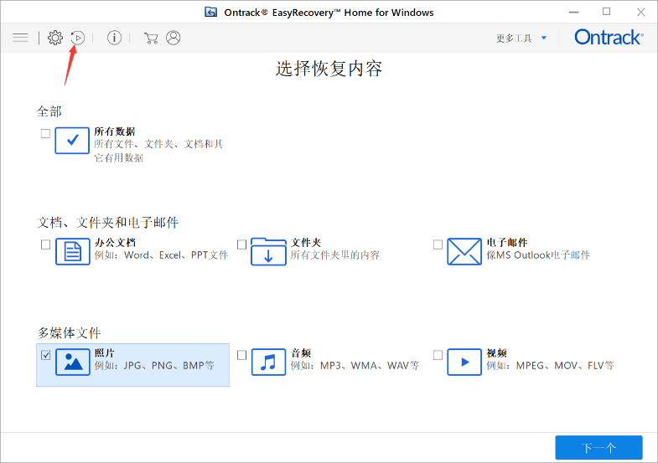
Task: Uncheck the 照片 checkbox
Action: pos(46,355)
